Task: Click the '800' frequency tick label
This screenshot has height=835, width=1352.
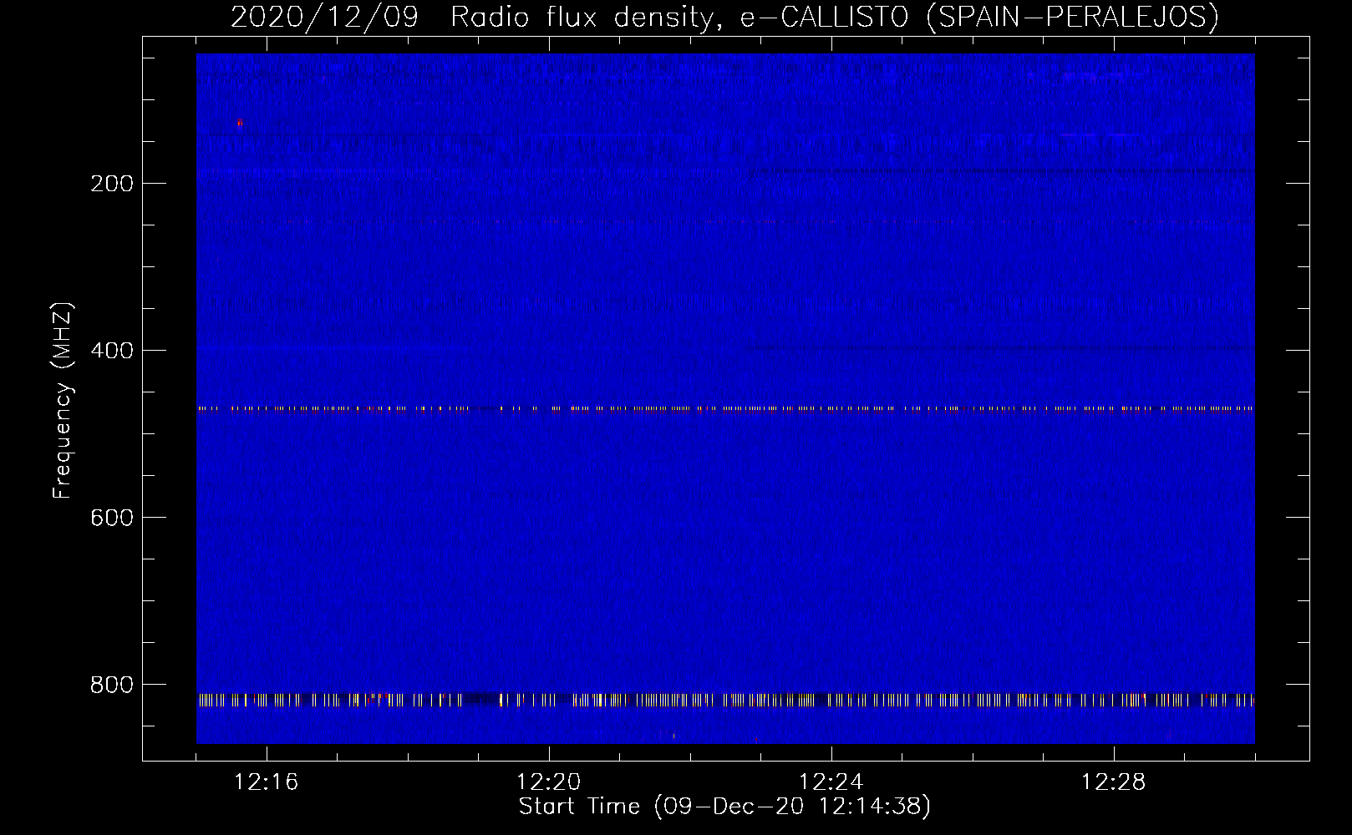Action: (111, 685)
